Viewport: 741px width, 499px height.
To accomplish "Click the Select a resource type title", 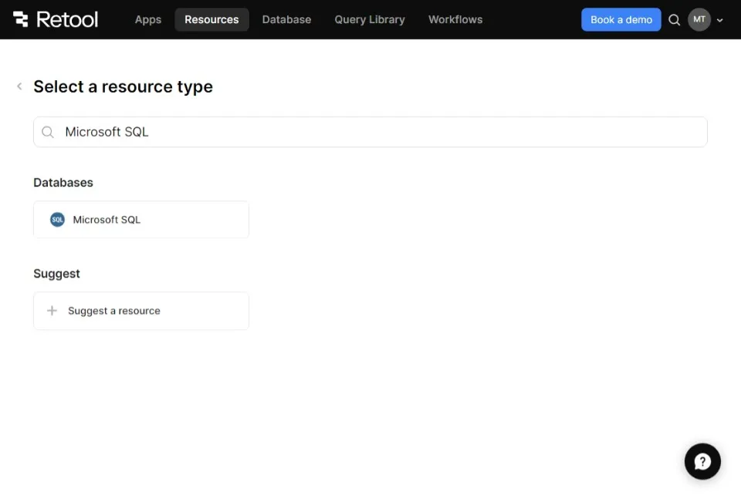I will click(123, 86).
